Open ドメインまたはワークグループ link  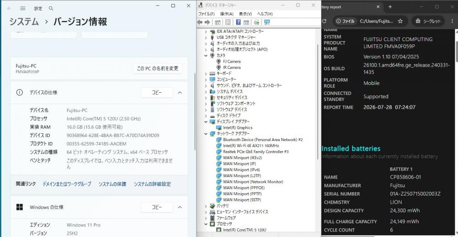67,184
